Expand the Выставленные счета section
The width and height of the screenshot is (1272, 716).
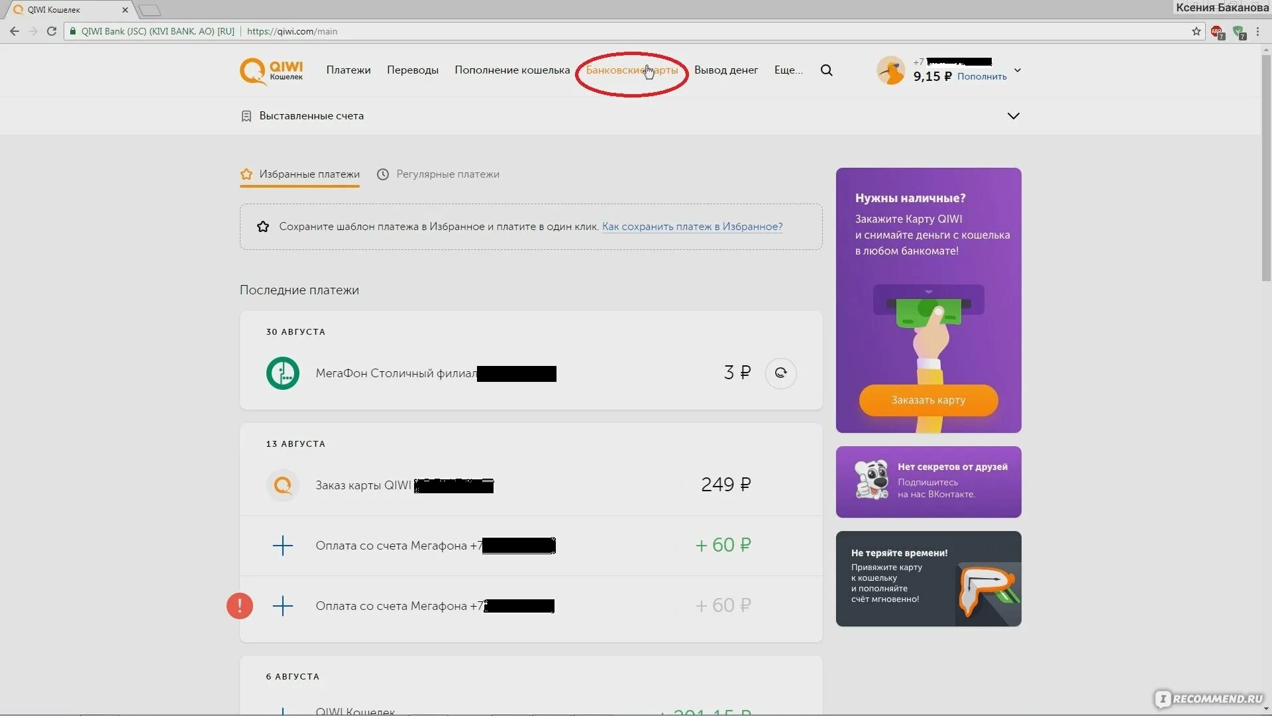click(1013, 116)
